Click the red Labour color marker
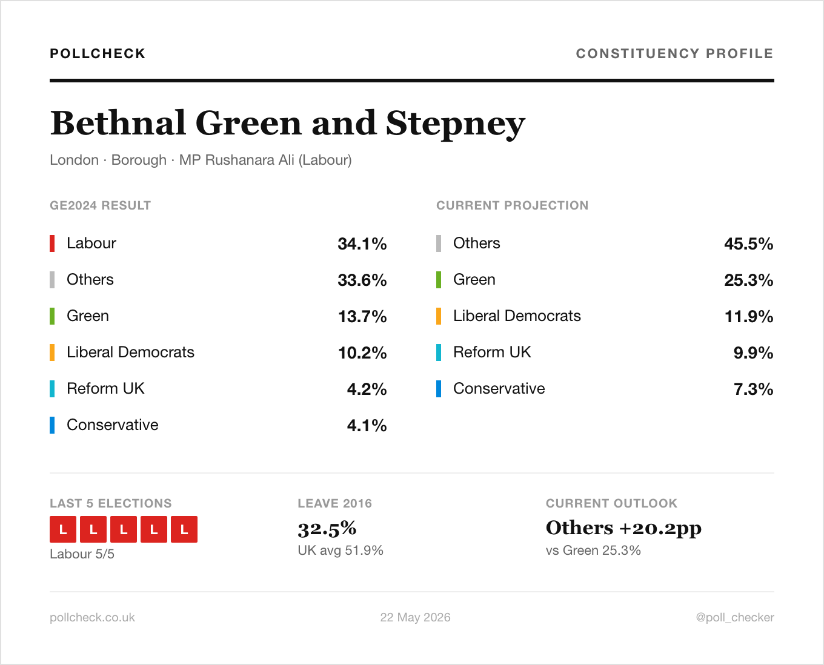The width and height of the screenshot is (824, 665). [52, 243]
